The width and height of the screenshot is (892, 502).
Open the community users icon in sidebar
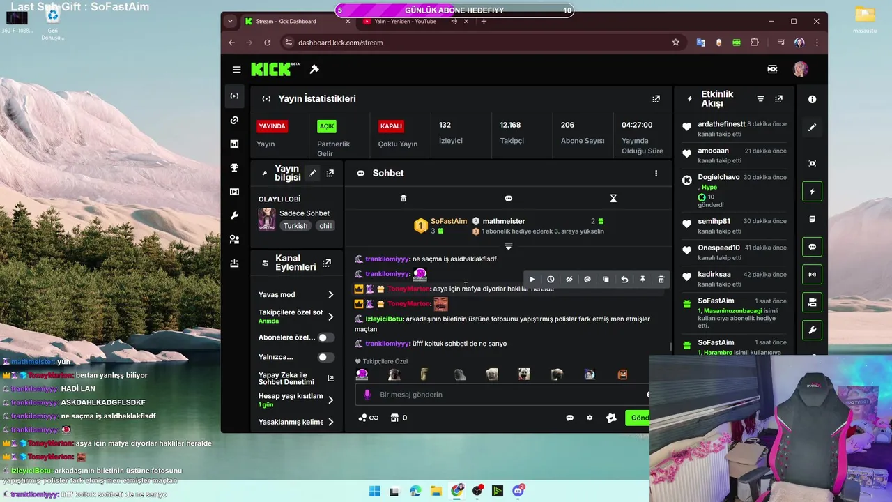pos(235,239)
